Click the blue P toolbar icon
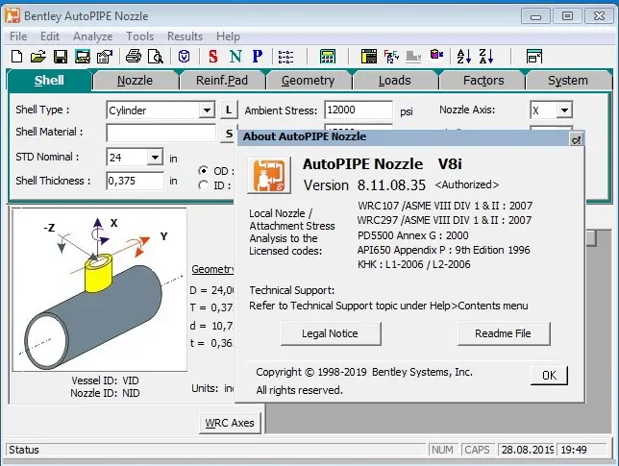The image size is (619, 466). coord(258,57)
